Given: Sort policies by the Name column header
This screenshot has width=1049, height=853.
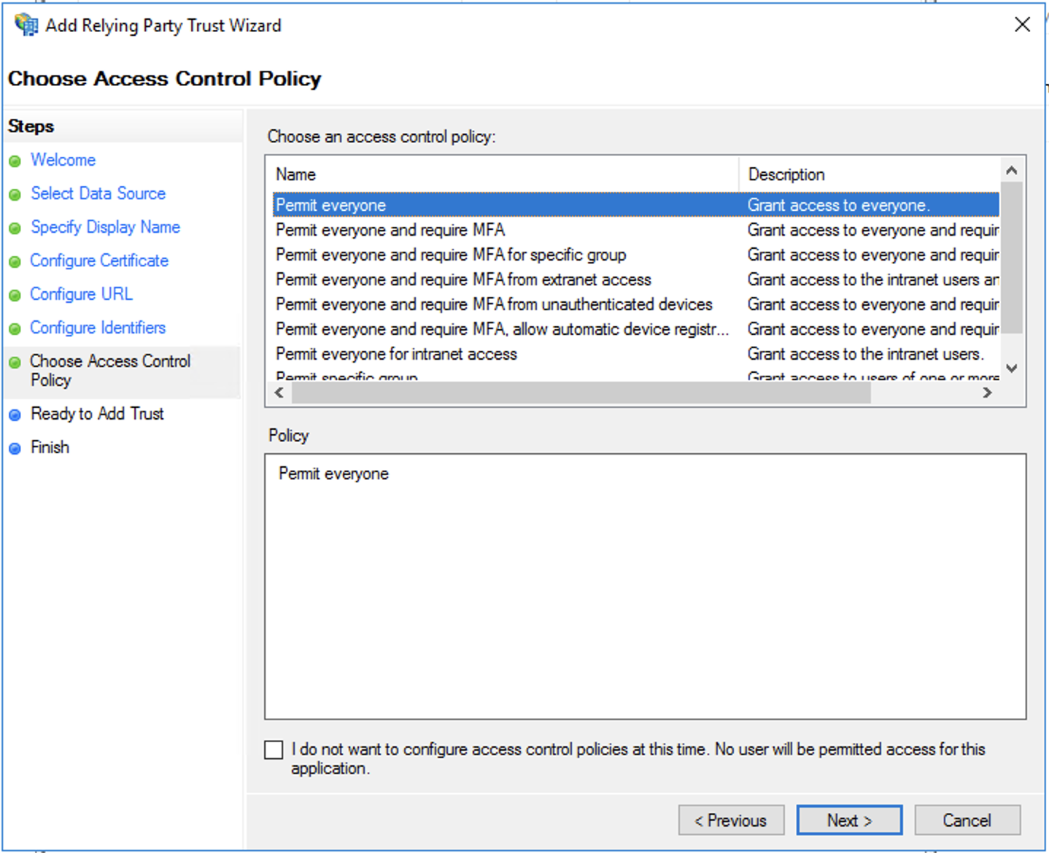Looking at the screenshot, I should coord(295,174).
